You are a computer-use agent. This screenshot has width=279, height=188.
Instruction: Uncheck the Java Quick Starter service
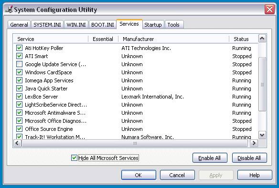point(19,88)
